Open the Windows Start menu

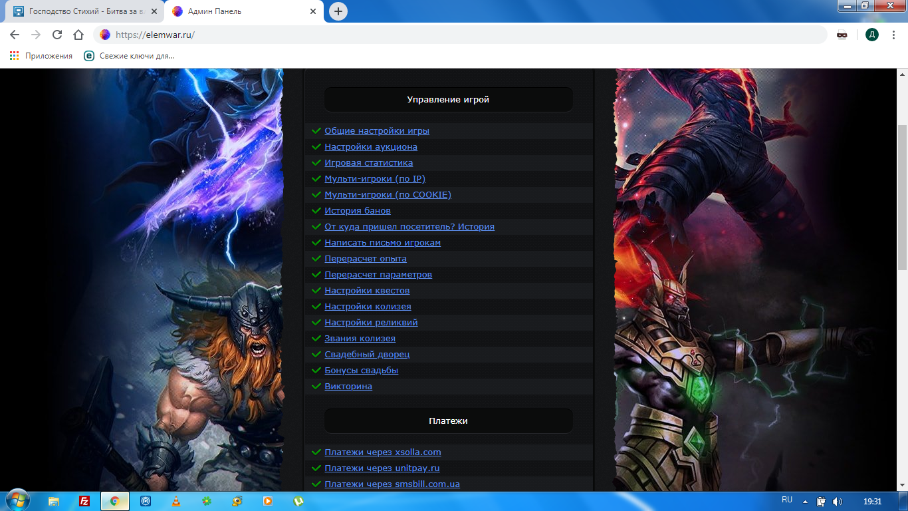(x=17, y=501)
